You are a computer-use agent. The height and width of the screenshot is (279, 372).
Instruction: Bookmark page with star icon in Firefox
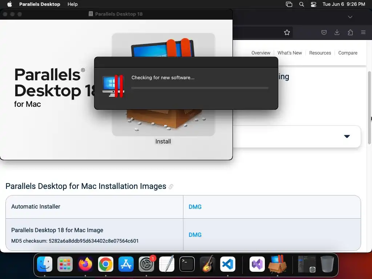click(287, 32)
